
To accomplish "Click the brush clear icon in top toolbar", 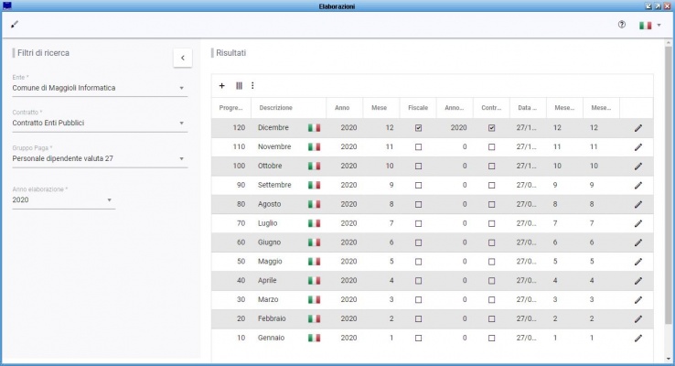I will click(x=14, y=24).
